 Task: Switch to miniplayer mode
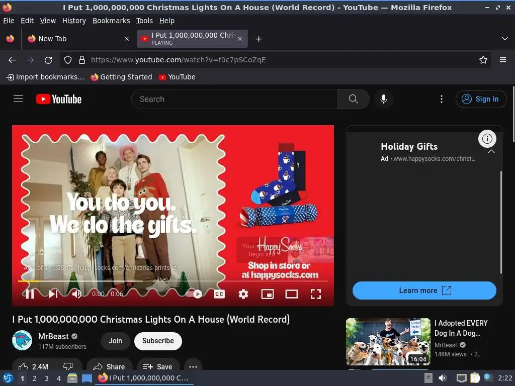(x=268, y=294)
